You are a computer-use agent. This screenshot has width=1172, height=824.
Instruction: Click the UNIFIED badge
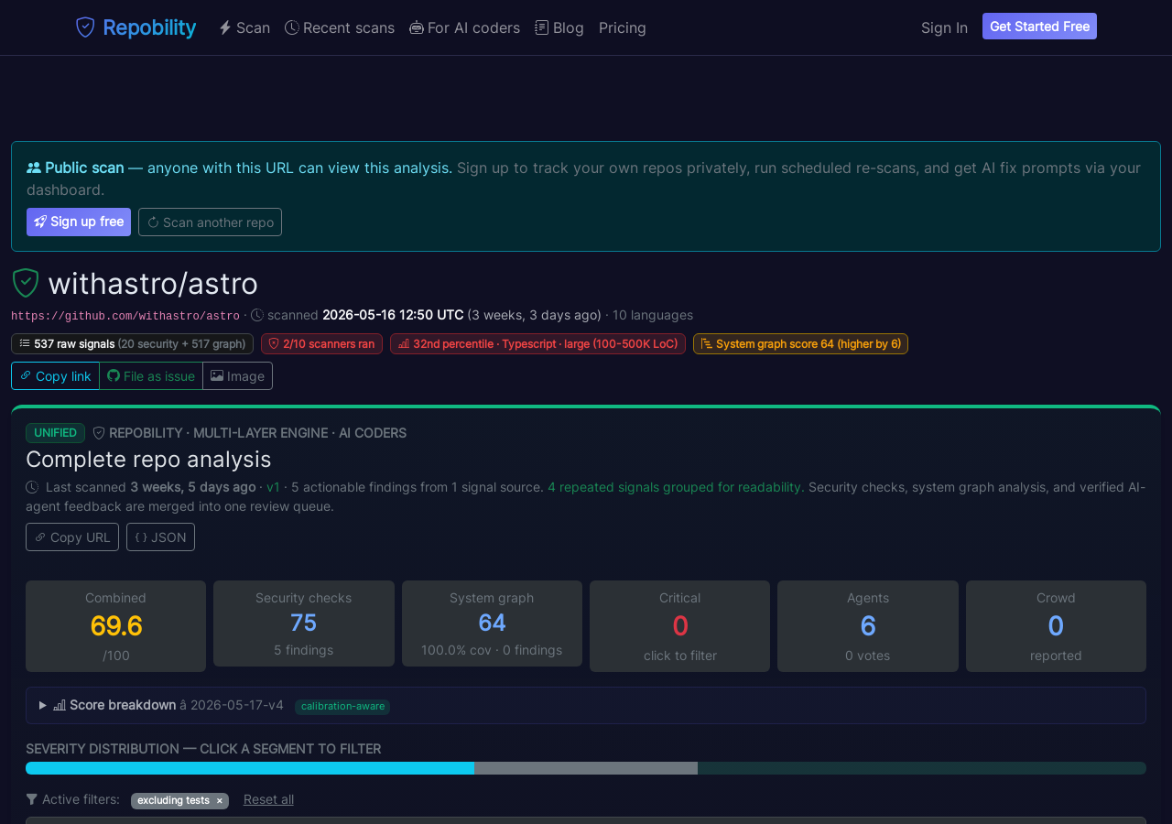(x=55, y=433)
